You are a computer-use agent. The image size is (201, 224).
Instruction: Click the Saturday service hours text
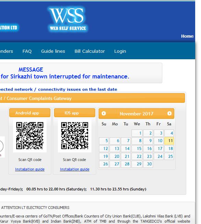[56, 189]
